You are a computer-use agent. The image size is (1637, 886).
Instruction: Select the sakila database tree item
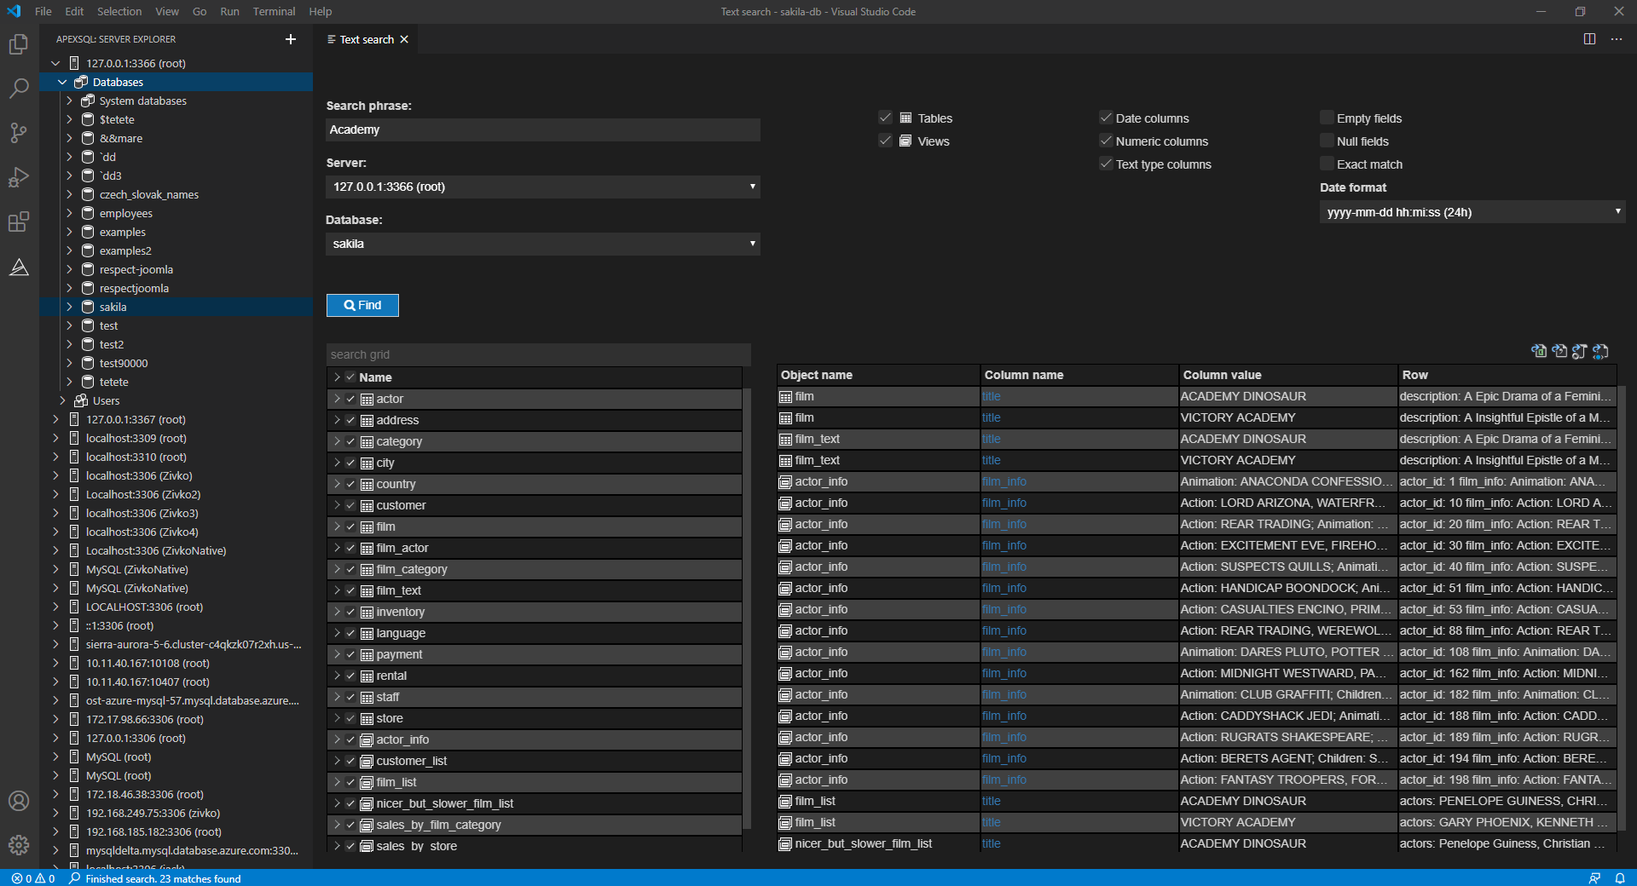[x=113, y=307]
